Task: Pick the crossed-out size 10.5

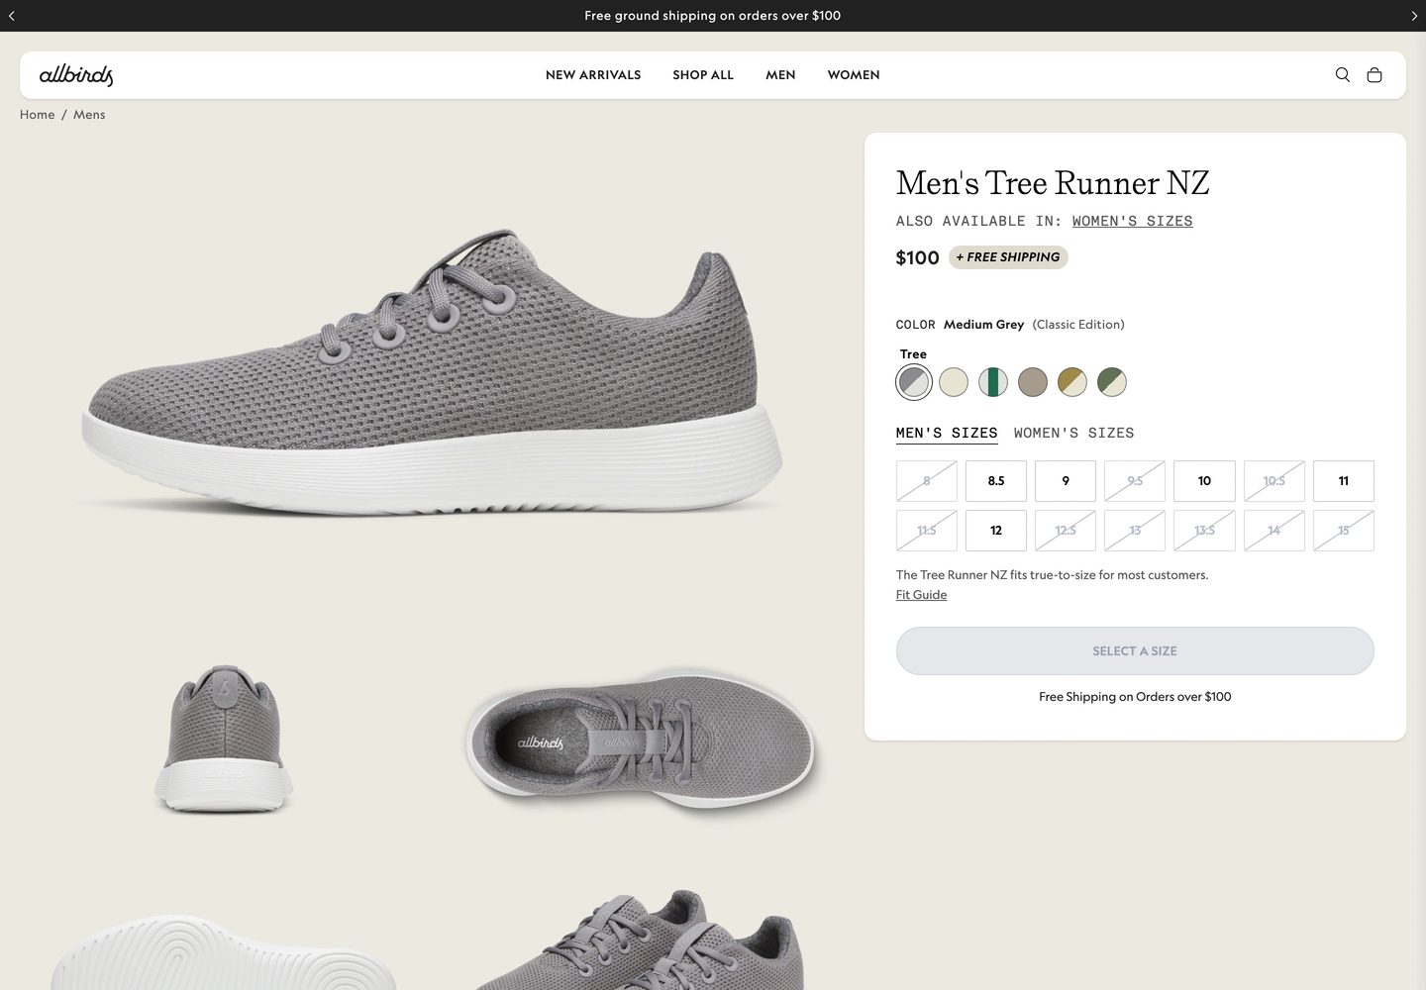Action: pyautogui.click(x=1274, y=481)
